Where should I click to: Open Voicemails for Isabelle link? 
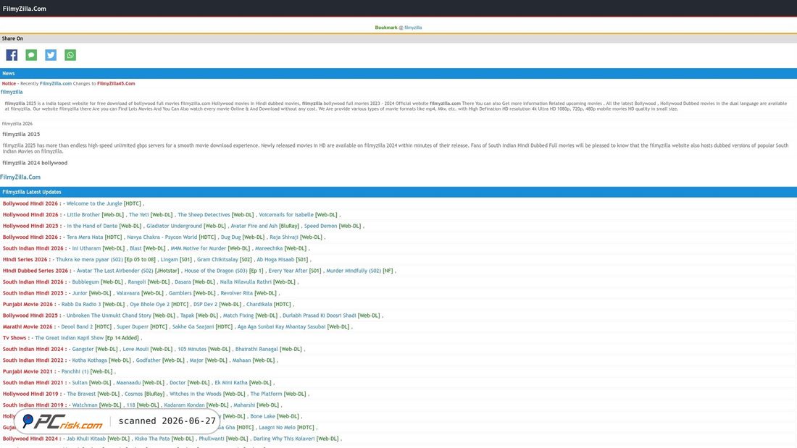[286, 215]
